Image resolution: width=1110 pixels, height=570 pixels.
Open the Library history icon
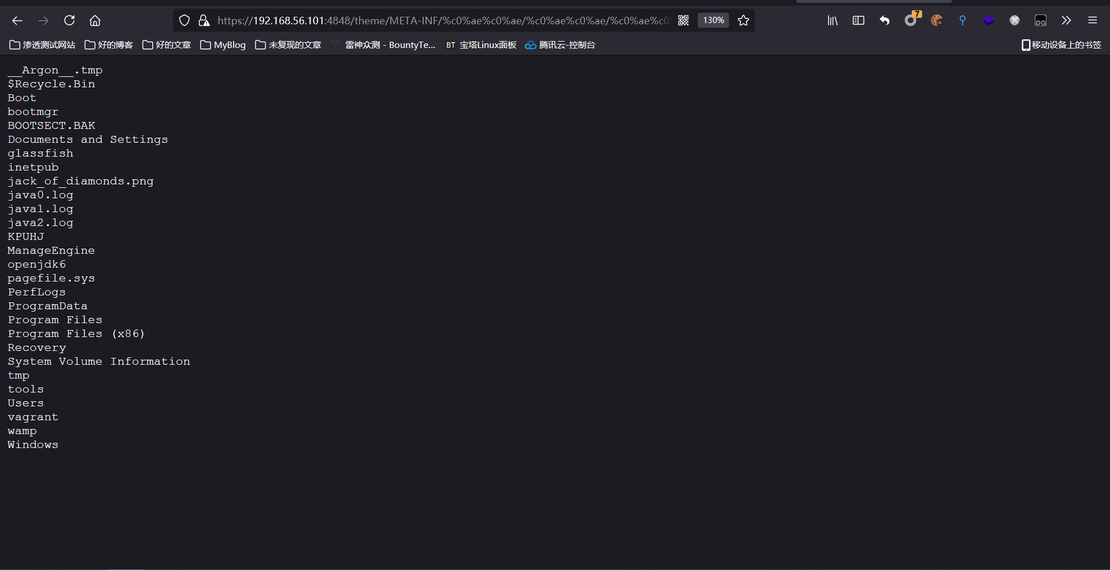pos(832,21)
